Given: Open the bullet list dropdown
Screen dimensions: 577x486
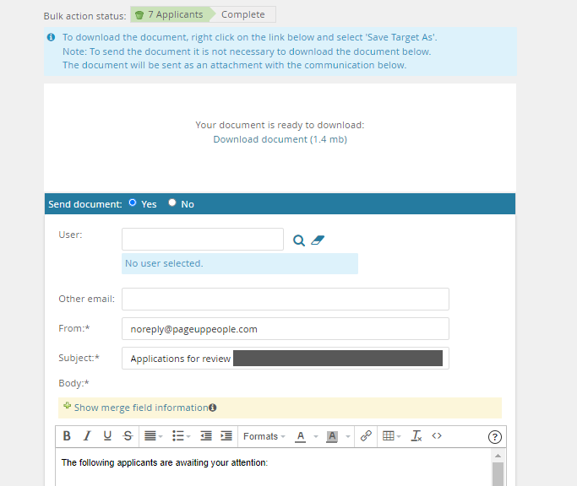Looking at the screenshot, I should (181, 436).
